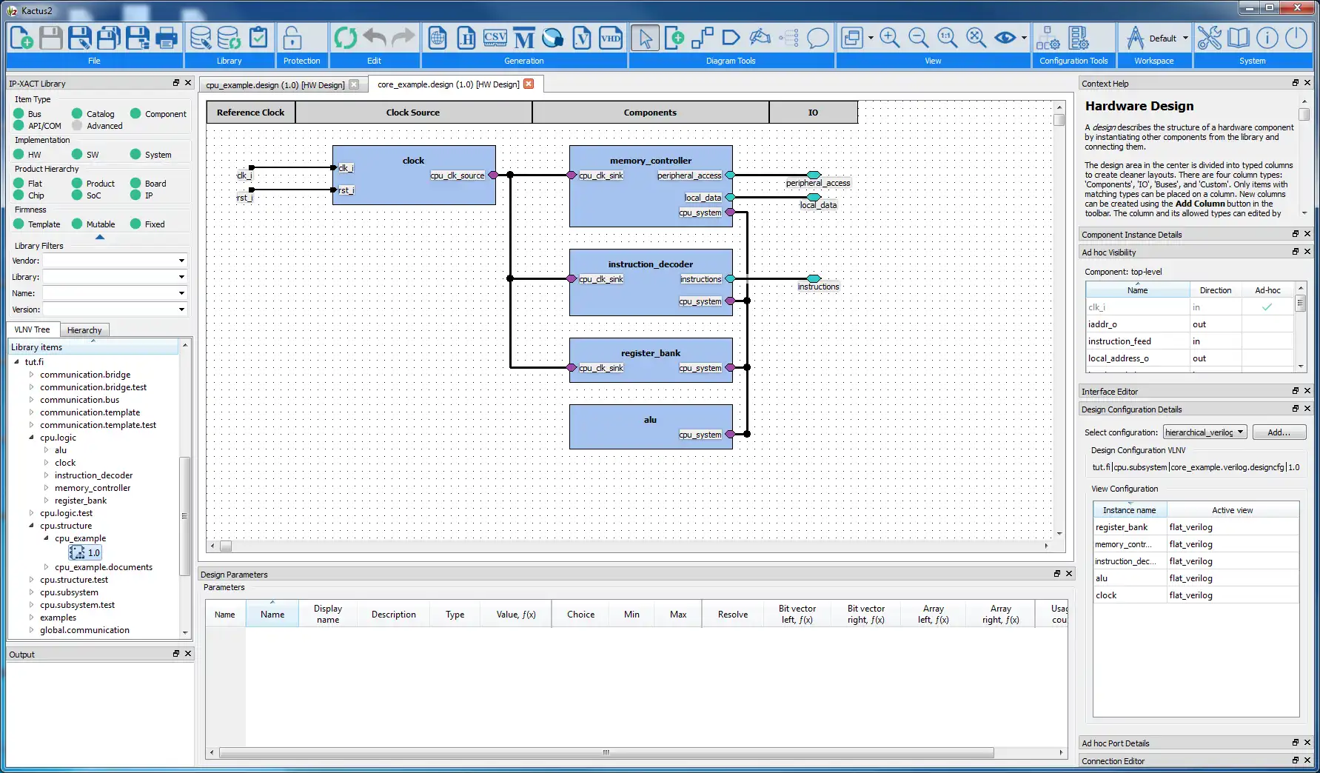
Task: Expand the cpu.subsystem library tree item
Action: [x=30, y=592]
